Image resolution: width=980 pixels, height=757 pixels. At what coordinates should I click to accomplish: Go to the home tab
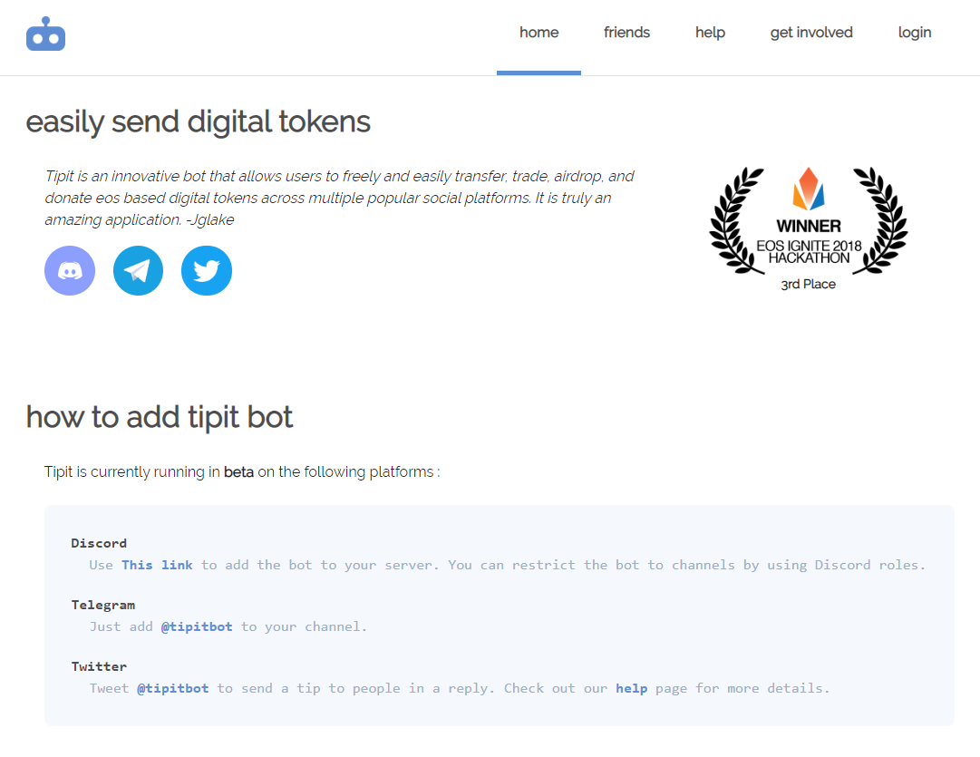(x=539, y=33)
